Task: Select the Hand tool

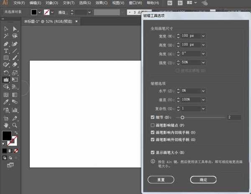Action: point(6,125)
